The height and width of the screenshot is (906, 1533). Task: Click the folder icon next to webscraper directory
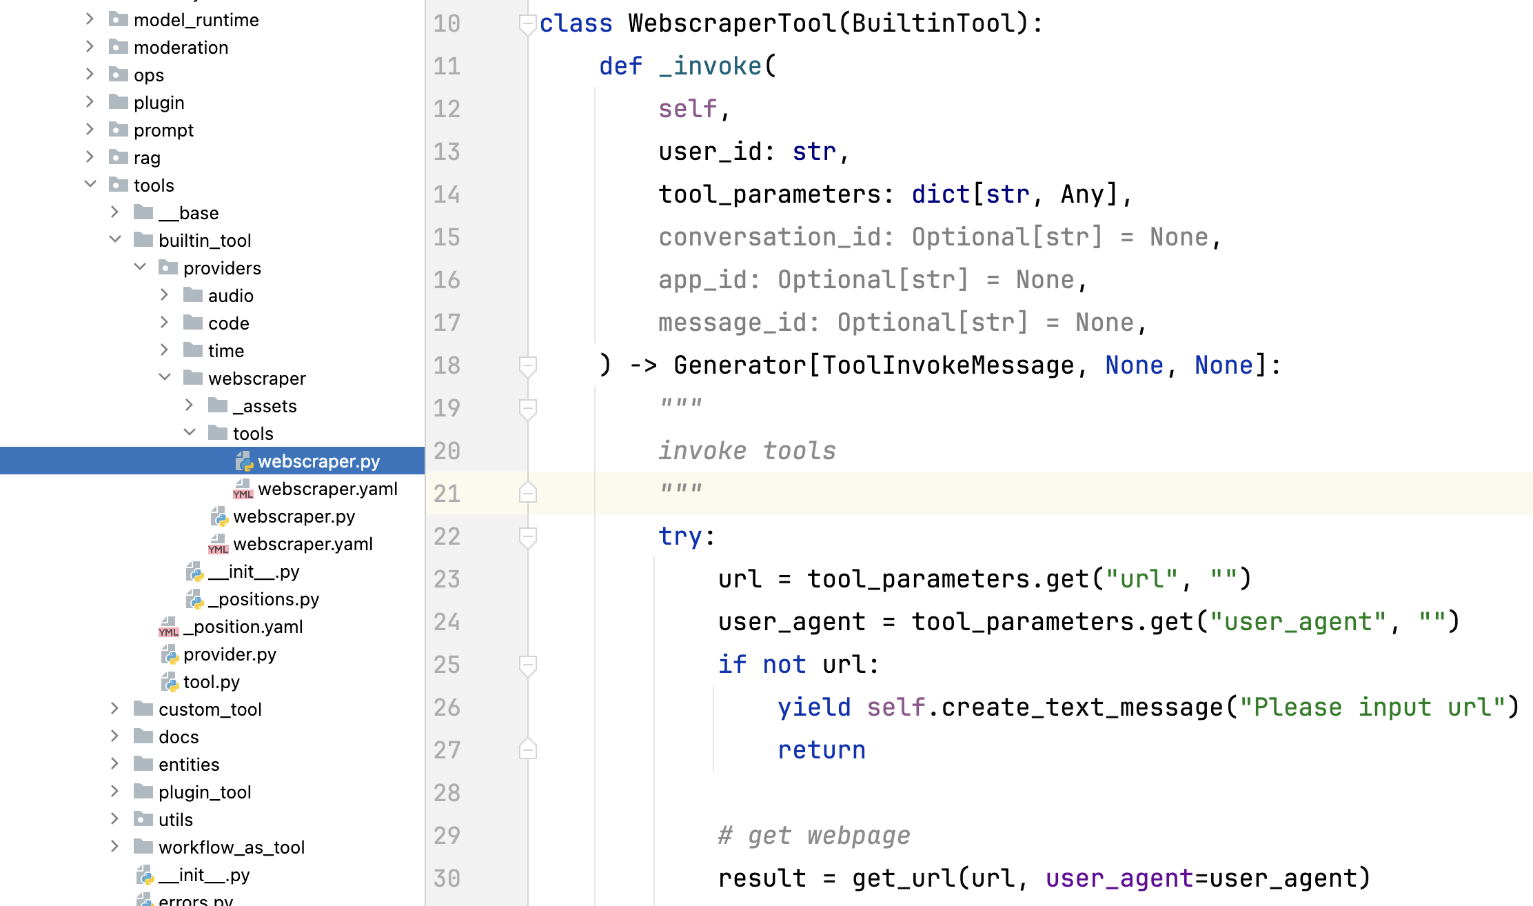(193, 379)
